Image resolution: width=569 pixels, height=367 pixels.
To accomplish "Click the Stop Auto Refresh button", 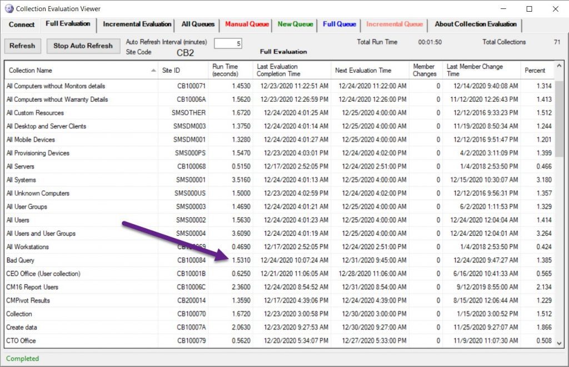I will tap(83, 46).
